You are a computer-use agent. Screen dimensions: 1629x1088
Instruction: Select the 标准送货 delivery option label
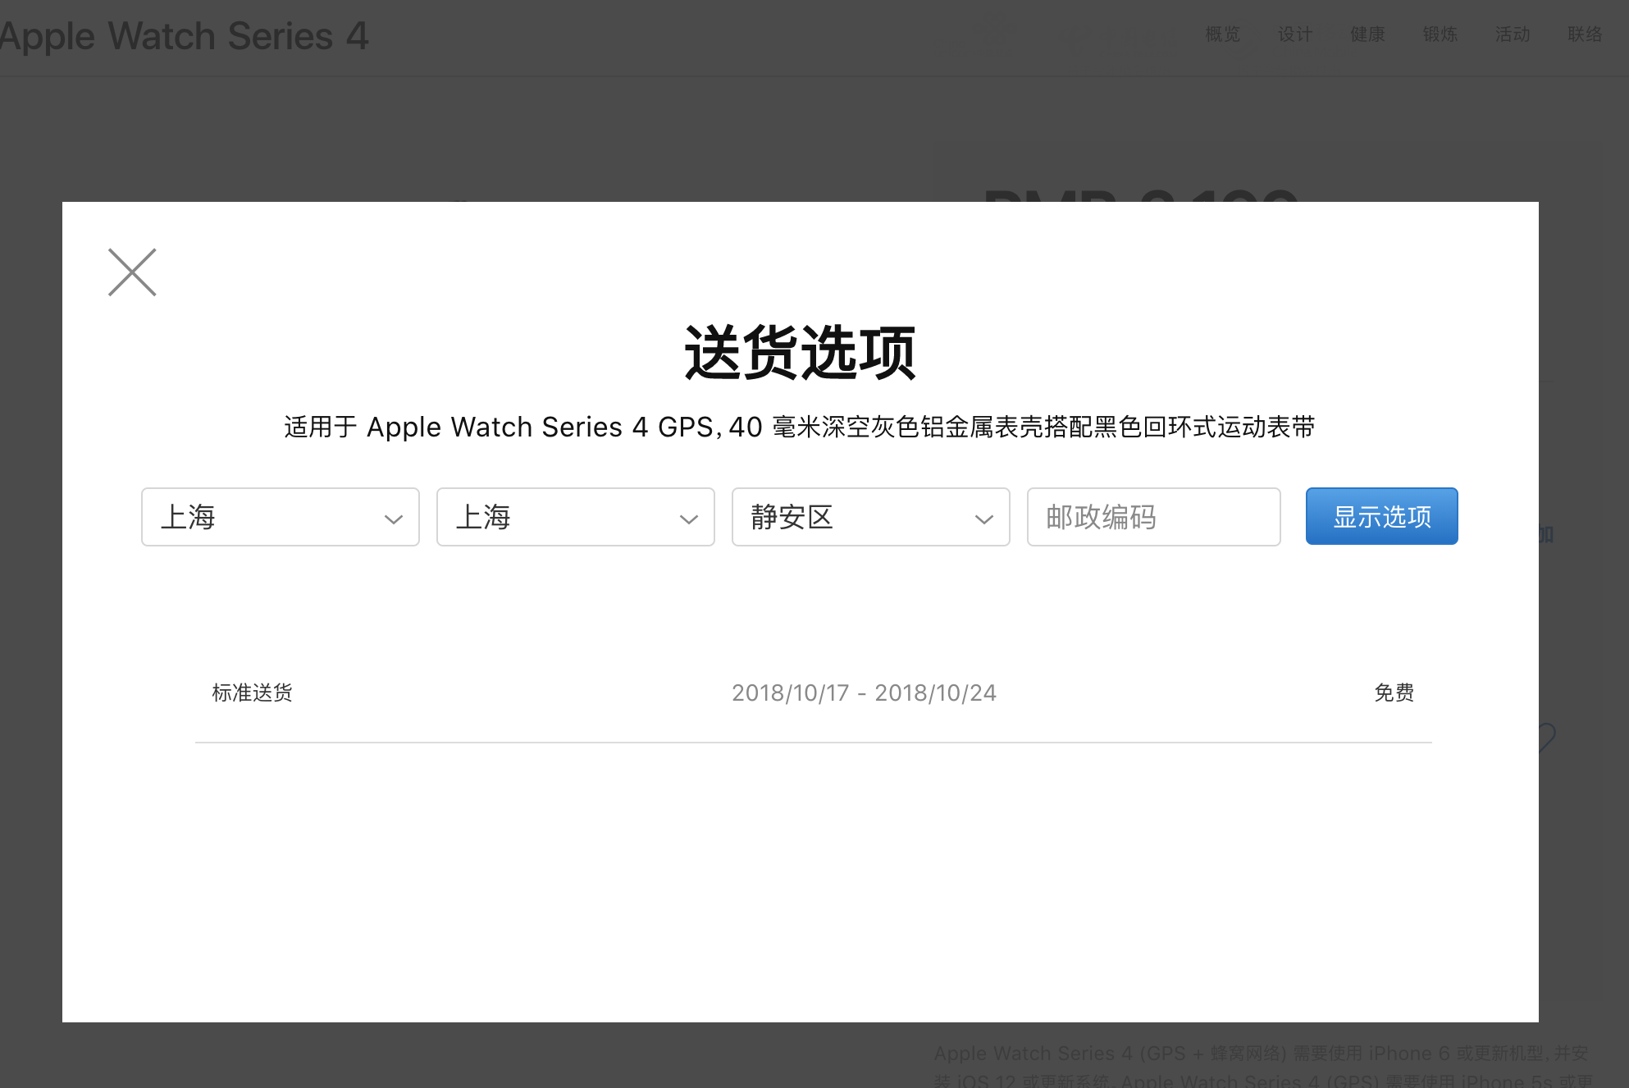pos(252,693)
